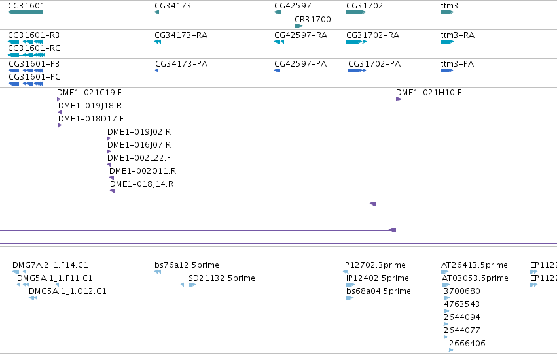Click CG31702 teal gene arrow glyph

pos(356,12)
